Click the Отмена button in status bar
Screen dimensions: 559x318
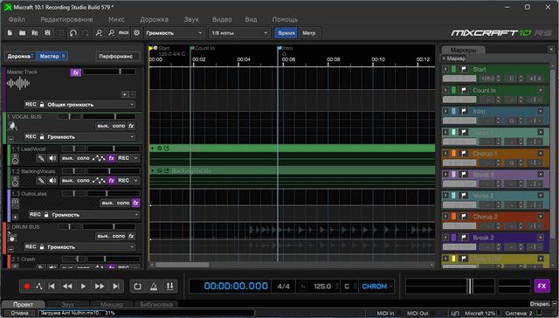(x=19, y=313)
